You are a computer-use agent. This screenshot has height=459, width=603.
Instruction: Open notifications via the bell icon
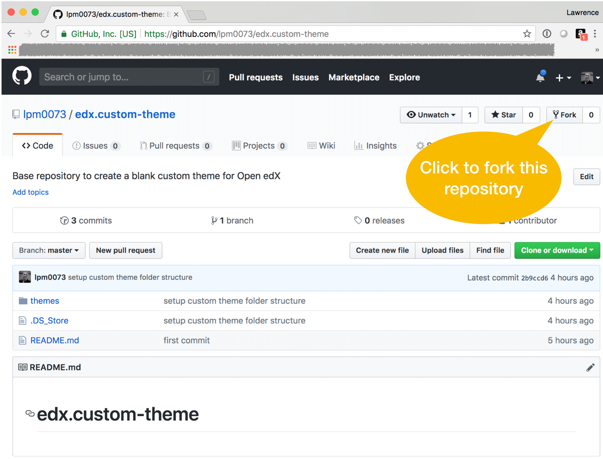pos(540,77)
